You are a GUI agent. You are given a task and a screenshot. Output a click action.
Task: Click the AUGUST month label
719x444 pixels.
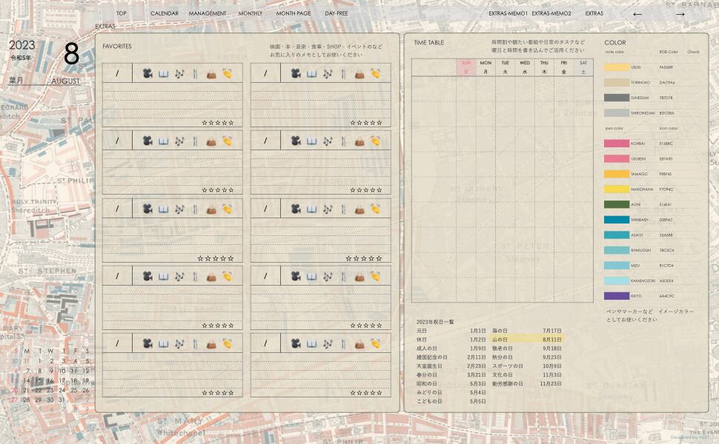click(x=65, y=81)
